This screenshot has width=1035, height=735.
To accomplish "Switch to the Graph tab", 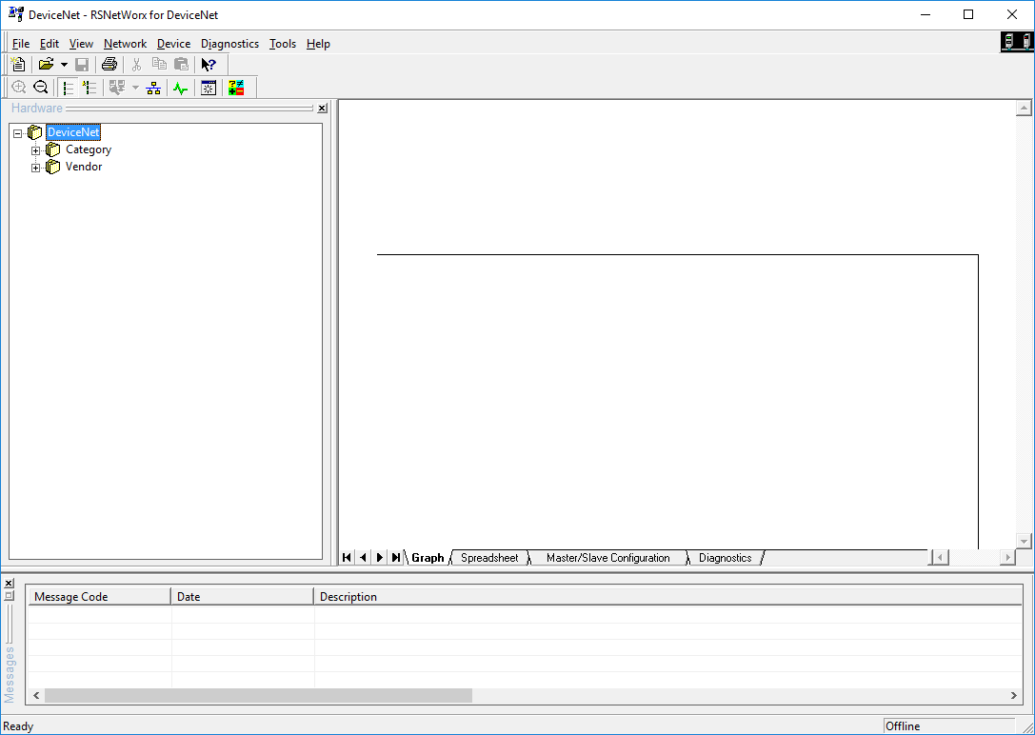I will (428, 558).
